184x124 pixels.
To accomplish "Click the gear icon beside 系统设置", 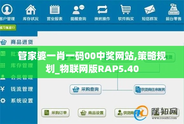I will click(x=3, y=101).
